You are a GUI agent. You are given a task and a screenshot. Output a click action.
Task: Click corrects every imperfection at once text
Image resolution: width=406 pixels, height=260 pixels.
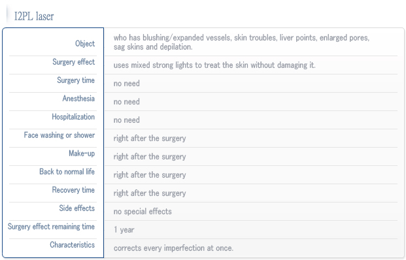point(173,248)
